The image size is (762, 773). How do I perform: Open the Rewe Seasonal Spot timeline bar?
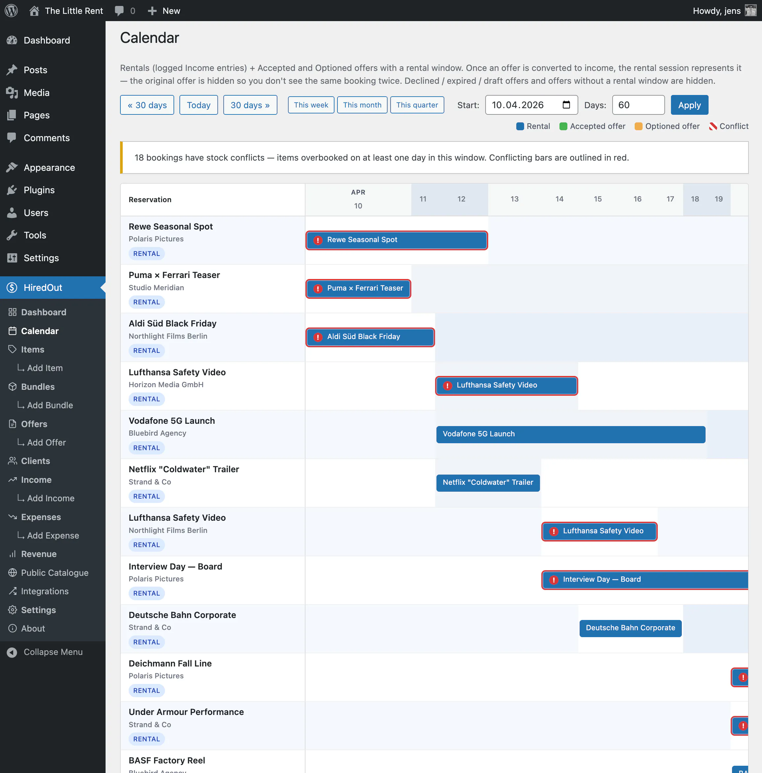tap(397, 240)
